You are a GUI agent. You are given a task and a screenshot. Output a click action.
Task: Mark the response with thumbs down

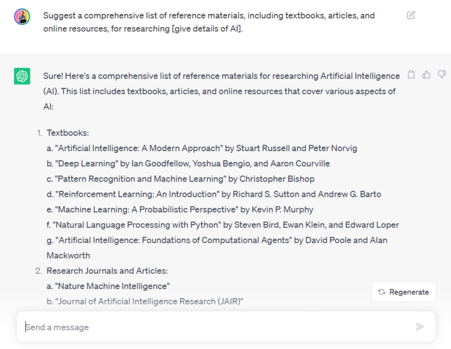coord(442,75)
